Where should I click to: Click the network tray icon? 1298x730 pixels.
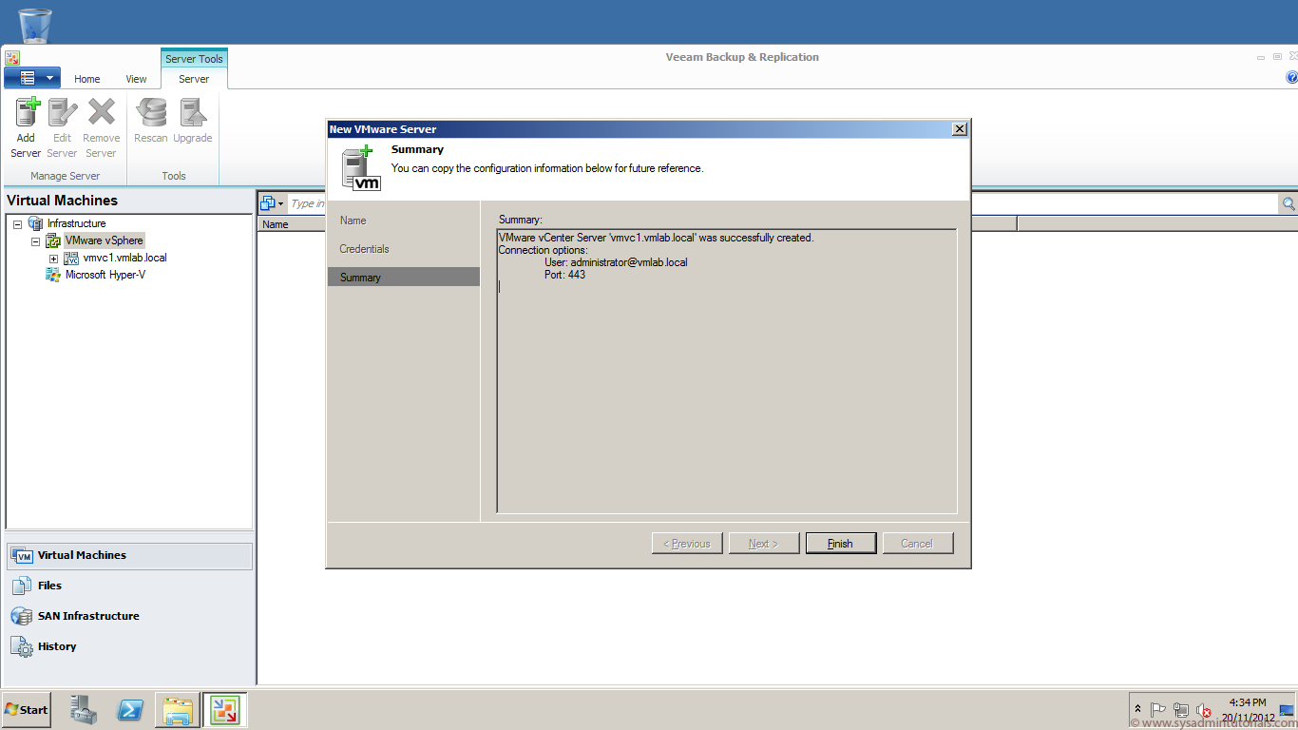click(1181, 710)
